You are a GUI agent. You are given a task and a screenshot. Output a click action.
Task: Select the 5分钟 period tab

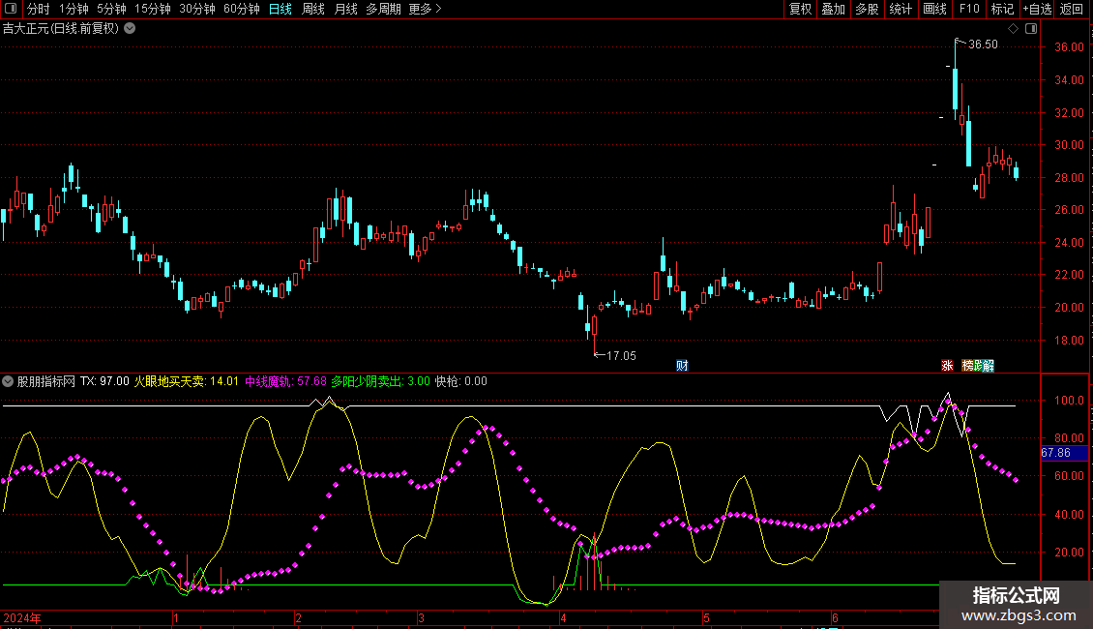coord(111,9)
